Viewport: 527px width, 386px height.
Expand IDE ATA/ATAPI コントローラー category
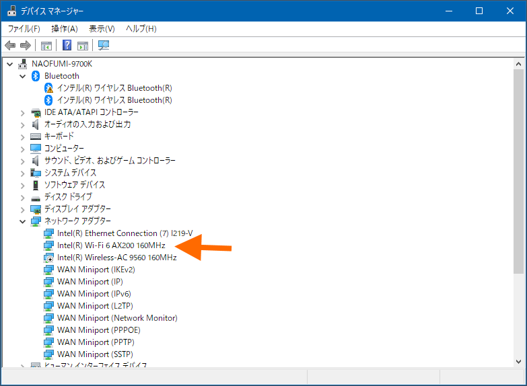click(22, 113)
